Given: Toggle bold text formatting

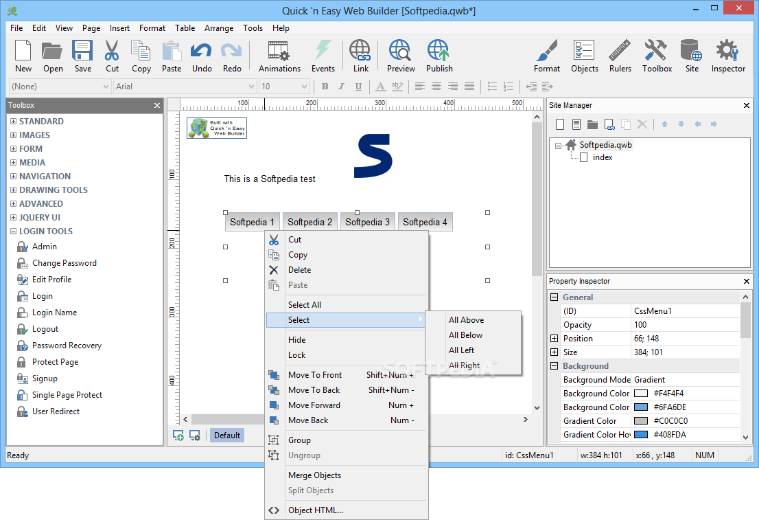Looking at the screenshot, I should [x=325, y=87].
